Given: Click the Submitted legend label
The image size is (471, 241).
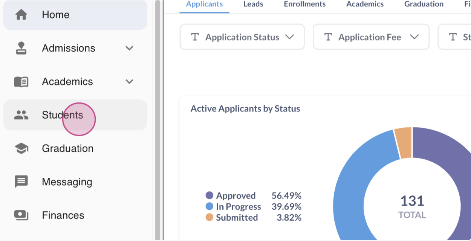Looking at the screenshot, I should pos(237,217).
